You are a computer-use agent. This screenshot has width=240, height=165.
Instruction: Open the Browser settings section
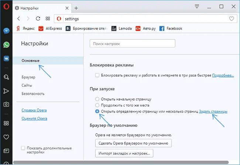pyautogui.click(x=28, y=77)
